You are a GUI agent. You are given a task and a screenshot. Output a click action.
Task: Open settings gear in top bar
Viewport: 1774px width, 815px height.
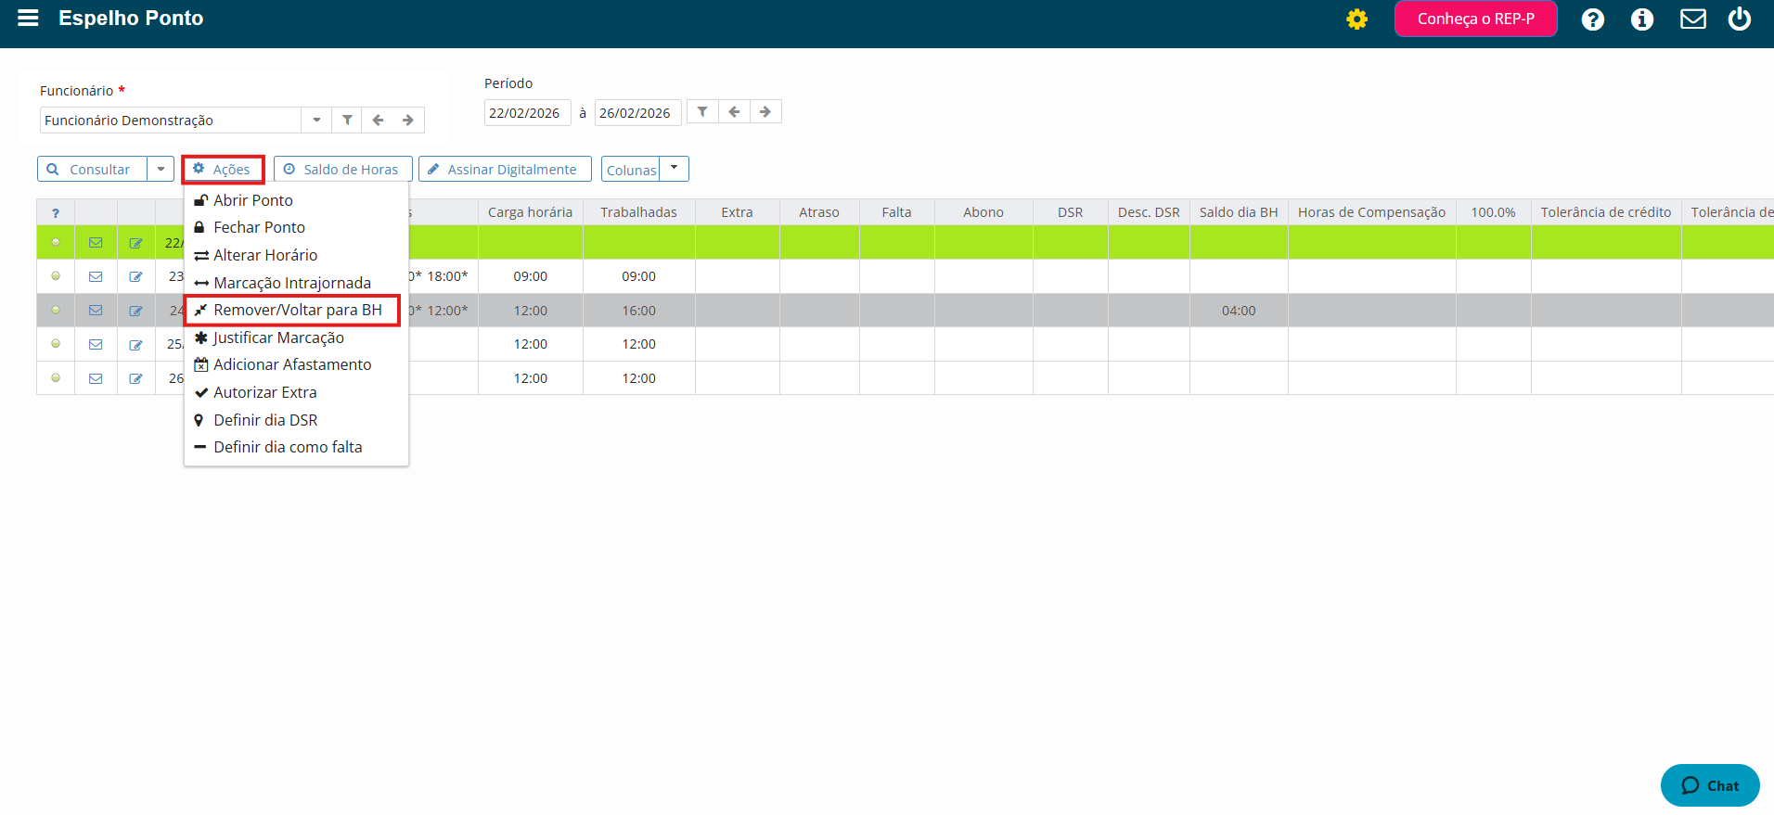point(1356,19)
